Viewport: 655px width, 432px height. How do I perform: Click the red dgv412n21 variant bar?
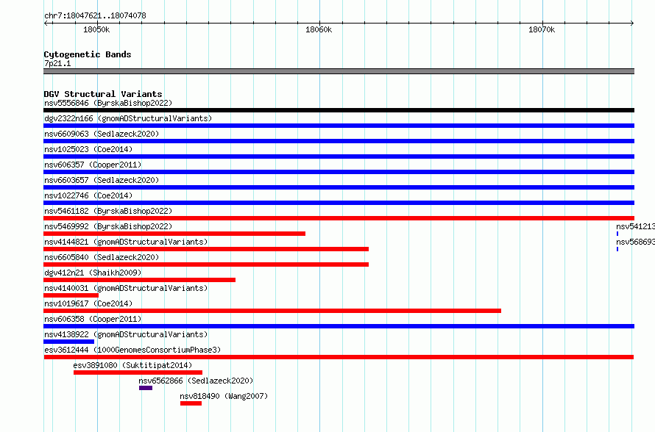point(140,280)
